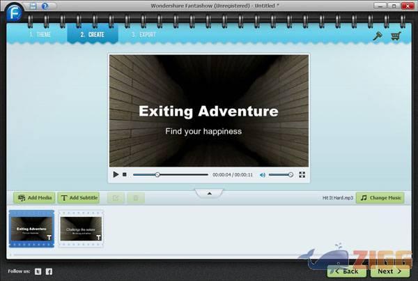Click the save icon in title bar
The height and width of the screenshot is (281, 418).
click(x=32, y=6)
